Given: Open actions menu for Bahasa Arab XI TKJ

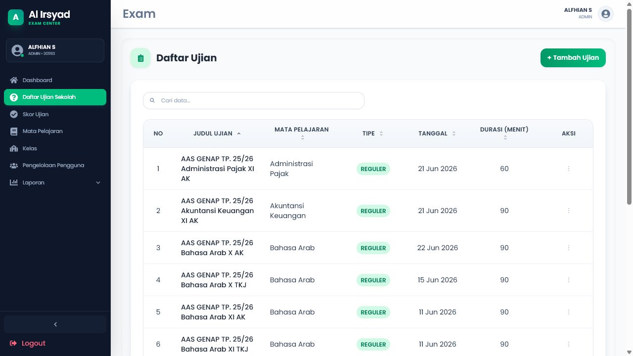Looking at the screenshot, I should (x=569, y=344).
